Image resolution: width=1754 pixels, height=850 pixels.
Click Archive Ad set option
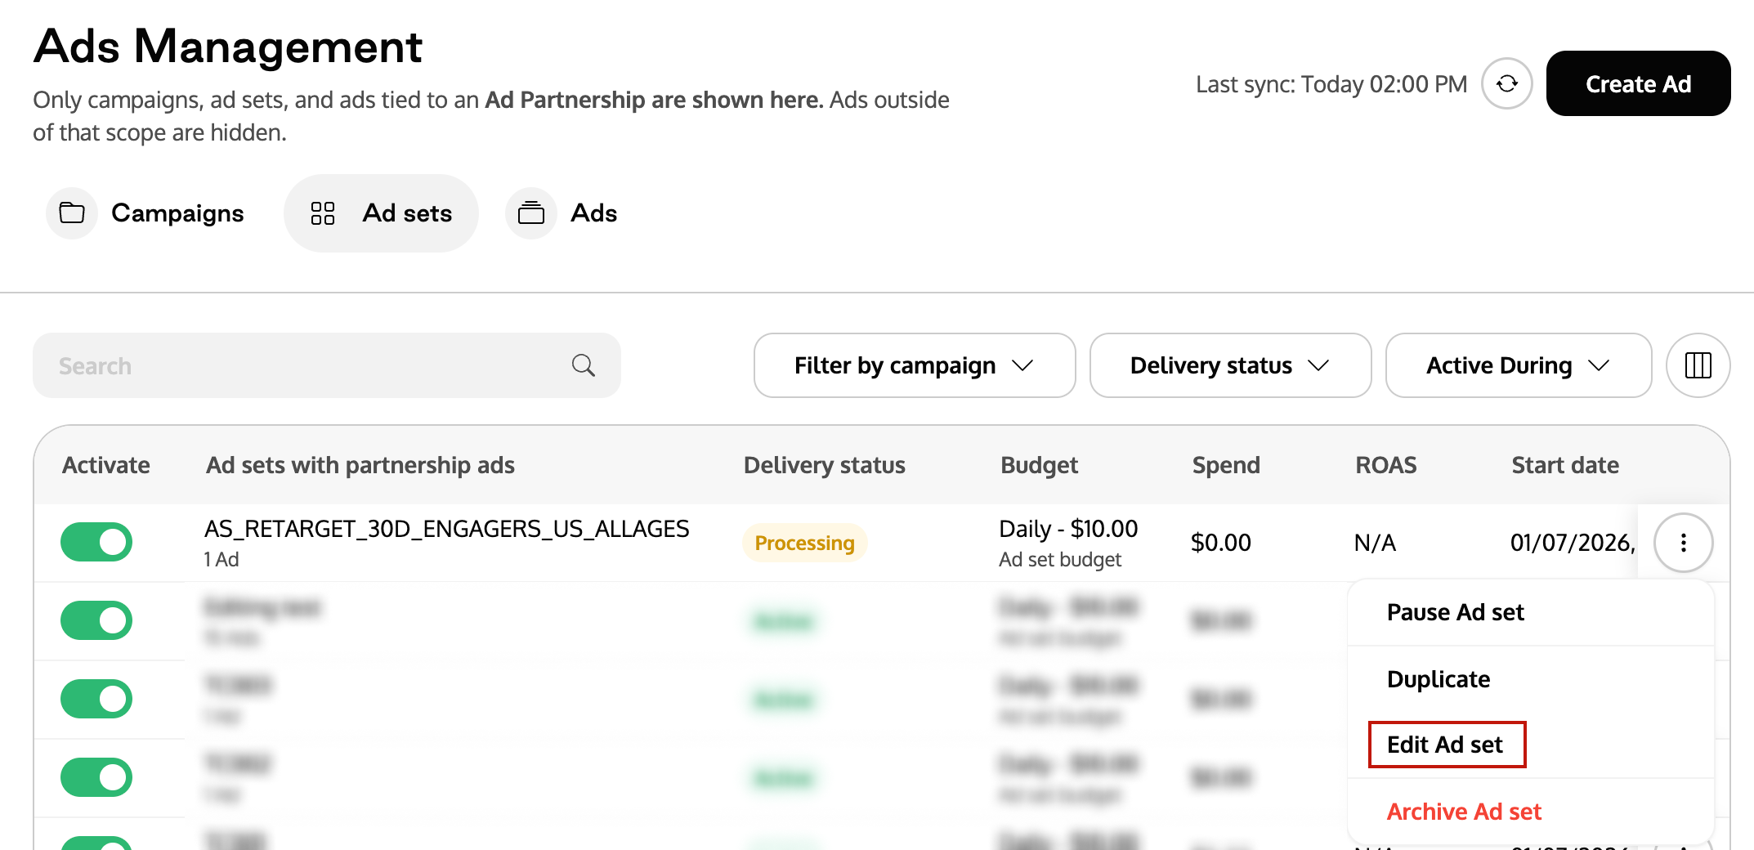point(1464,812)
